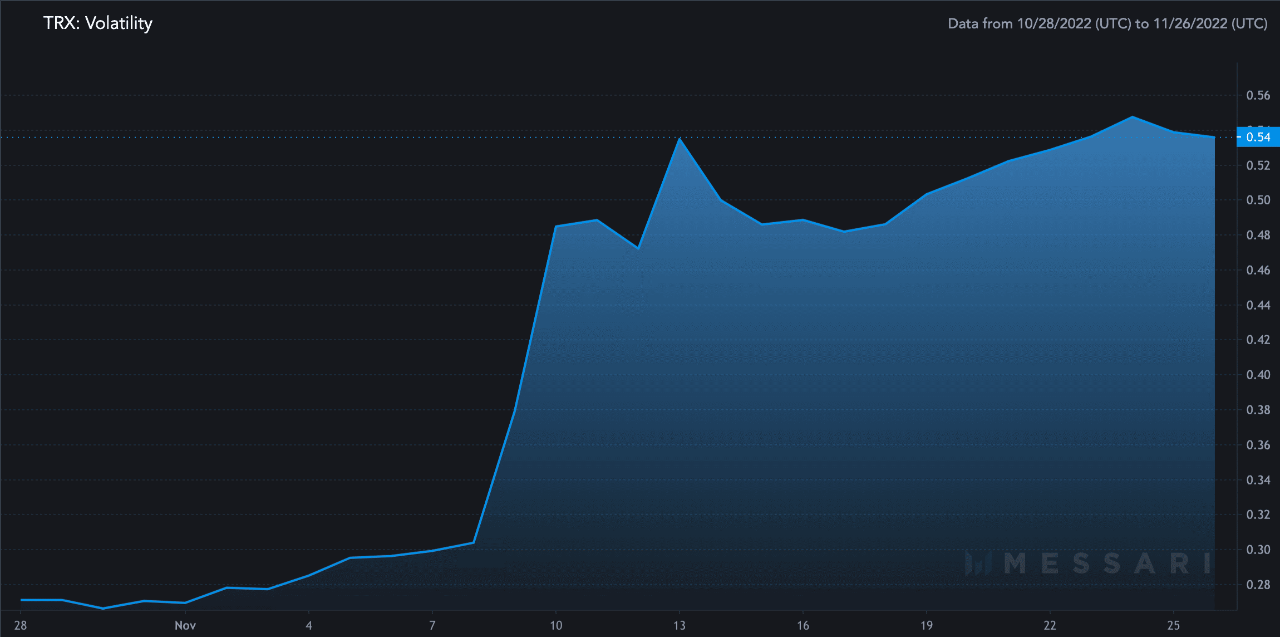This screenshot has width=1280, height=637.
Task: Click the 0.56 y-axis label
Action: coord(1258,95)
